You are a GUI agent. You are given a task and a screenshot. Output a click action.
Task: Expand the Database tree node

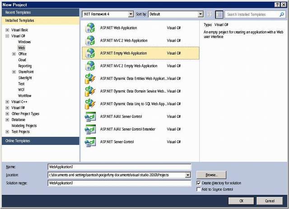7,120
